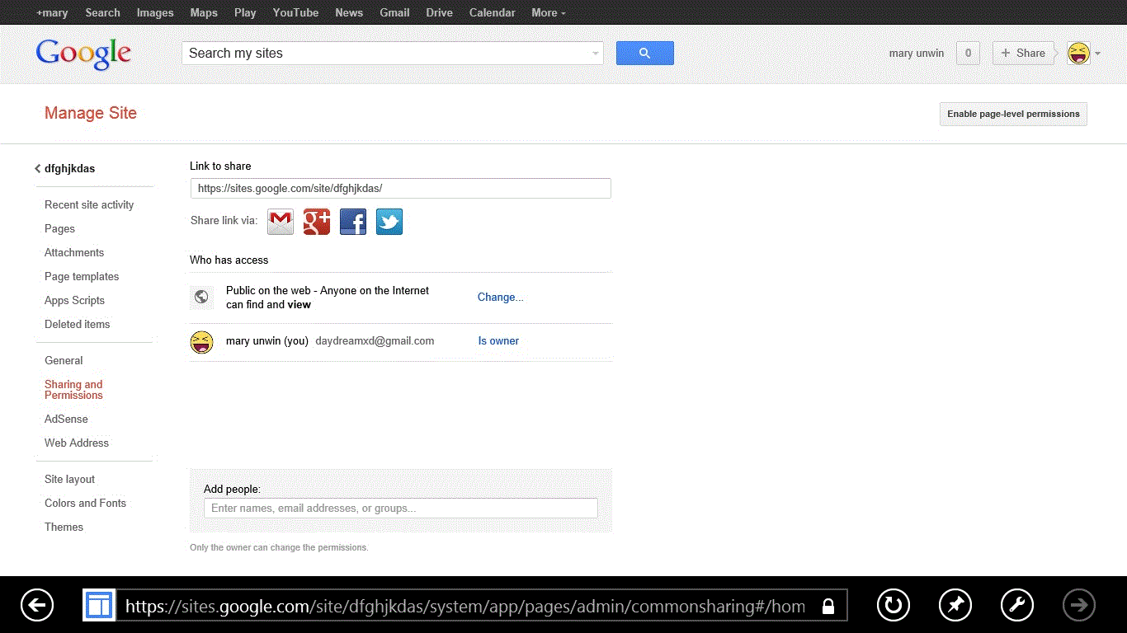The height and width of the screenshot is (633, 1127).
Task: Open News in the top bar
Action: tap(349, 12)
